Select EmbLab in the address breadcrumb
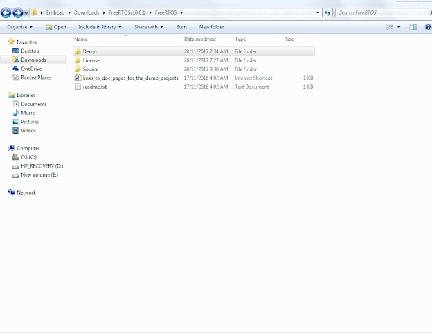This screenshot has height=333, width=432. click(x=55, y=12)
